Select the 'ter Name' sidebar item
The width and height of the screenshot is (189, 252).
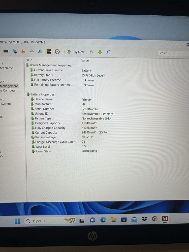tap(7, 68)
